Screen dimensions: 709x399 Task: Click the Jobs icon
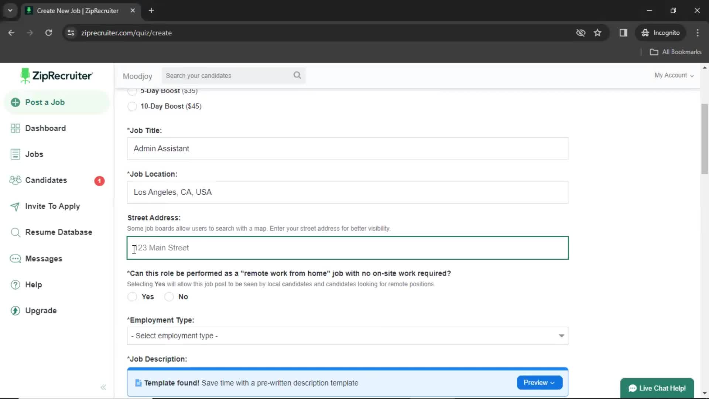coord(16,154)
